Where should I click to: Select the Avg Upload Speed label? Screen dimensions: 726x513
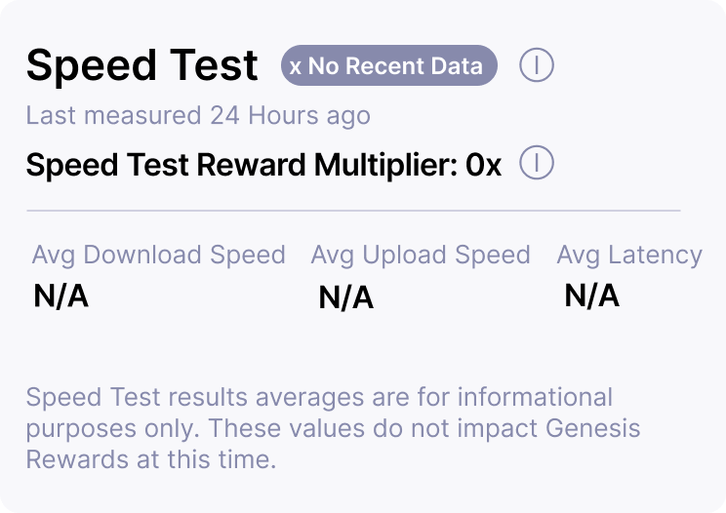coord(421,255)
